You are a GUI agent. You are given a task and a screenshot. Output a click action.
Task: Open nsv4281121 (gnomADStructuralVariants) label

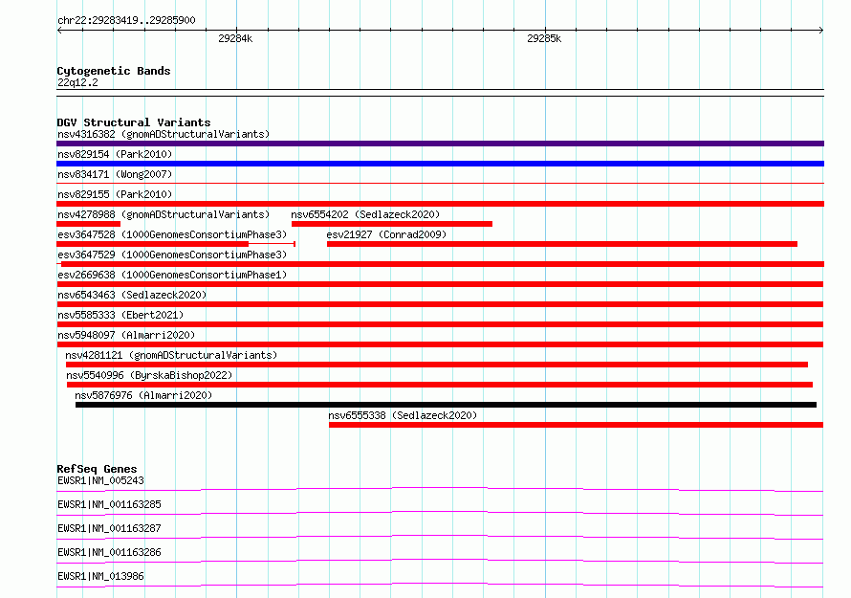coord(171,355)
